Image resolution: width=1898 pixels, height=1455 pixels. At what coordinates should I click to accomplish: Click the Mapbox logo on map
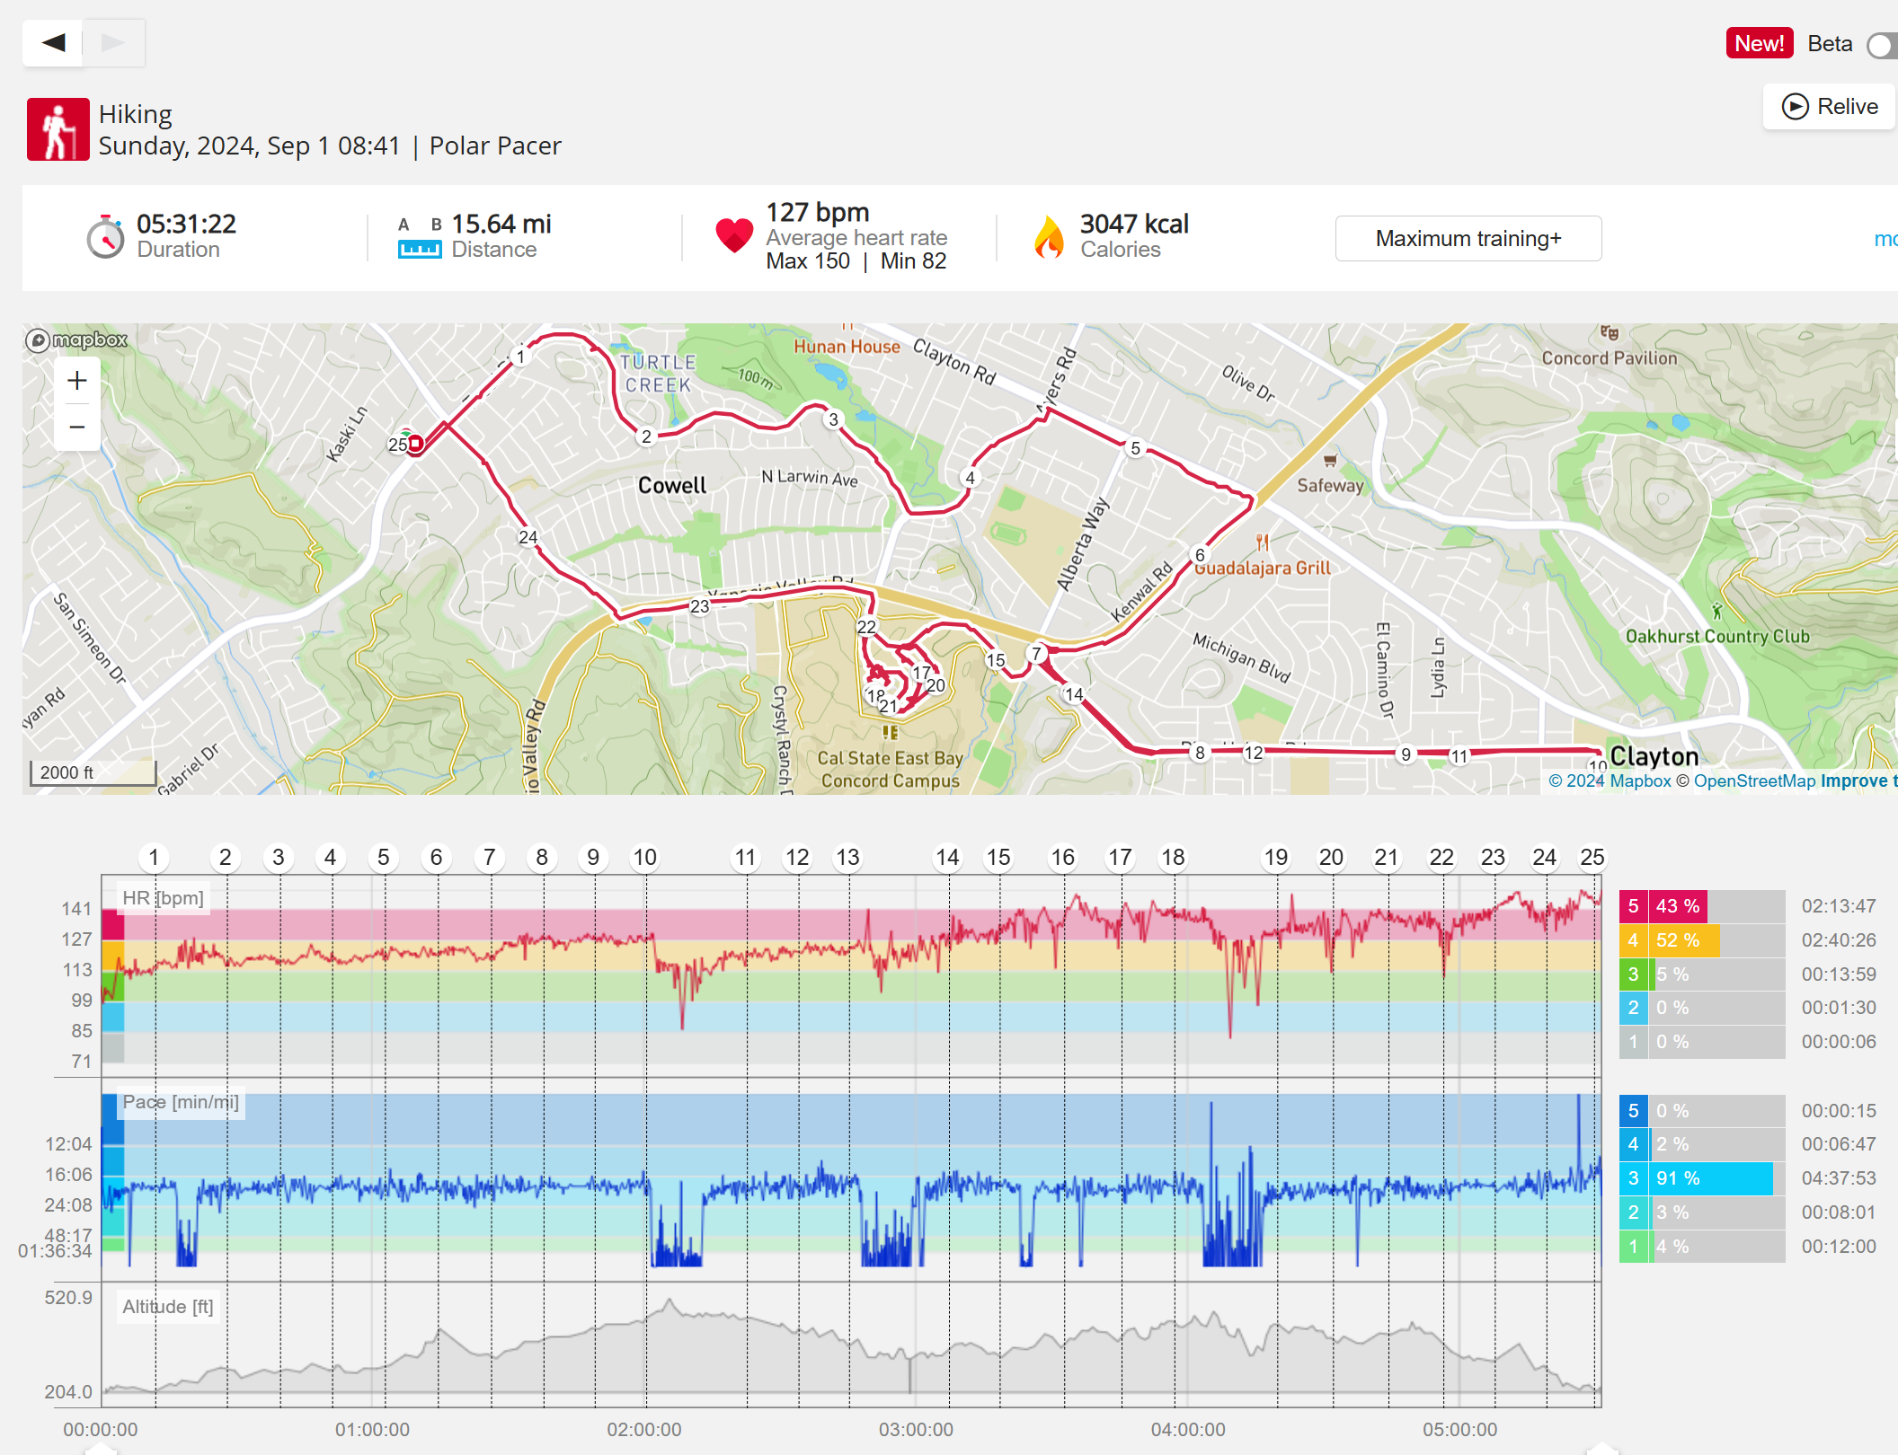pos(77,339)
